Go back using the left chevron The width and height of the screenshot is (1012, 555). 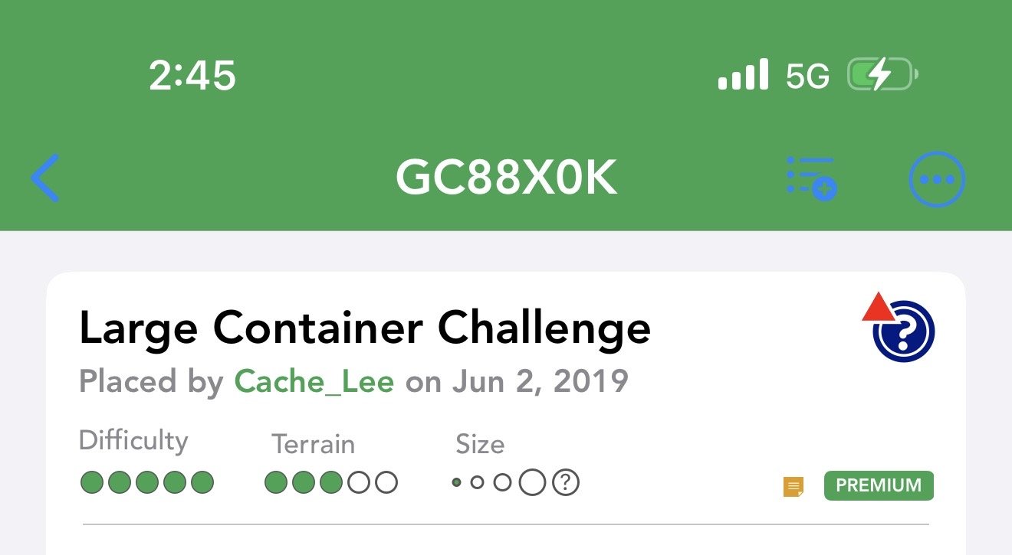point(46,178)
